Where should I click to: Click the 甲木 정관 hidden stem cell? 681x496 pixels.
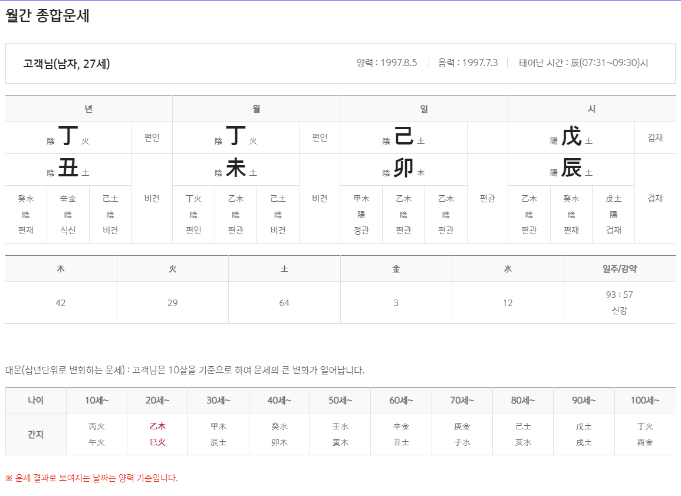(x=361, y=212)
